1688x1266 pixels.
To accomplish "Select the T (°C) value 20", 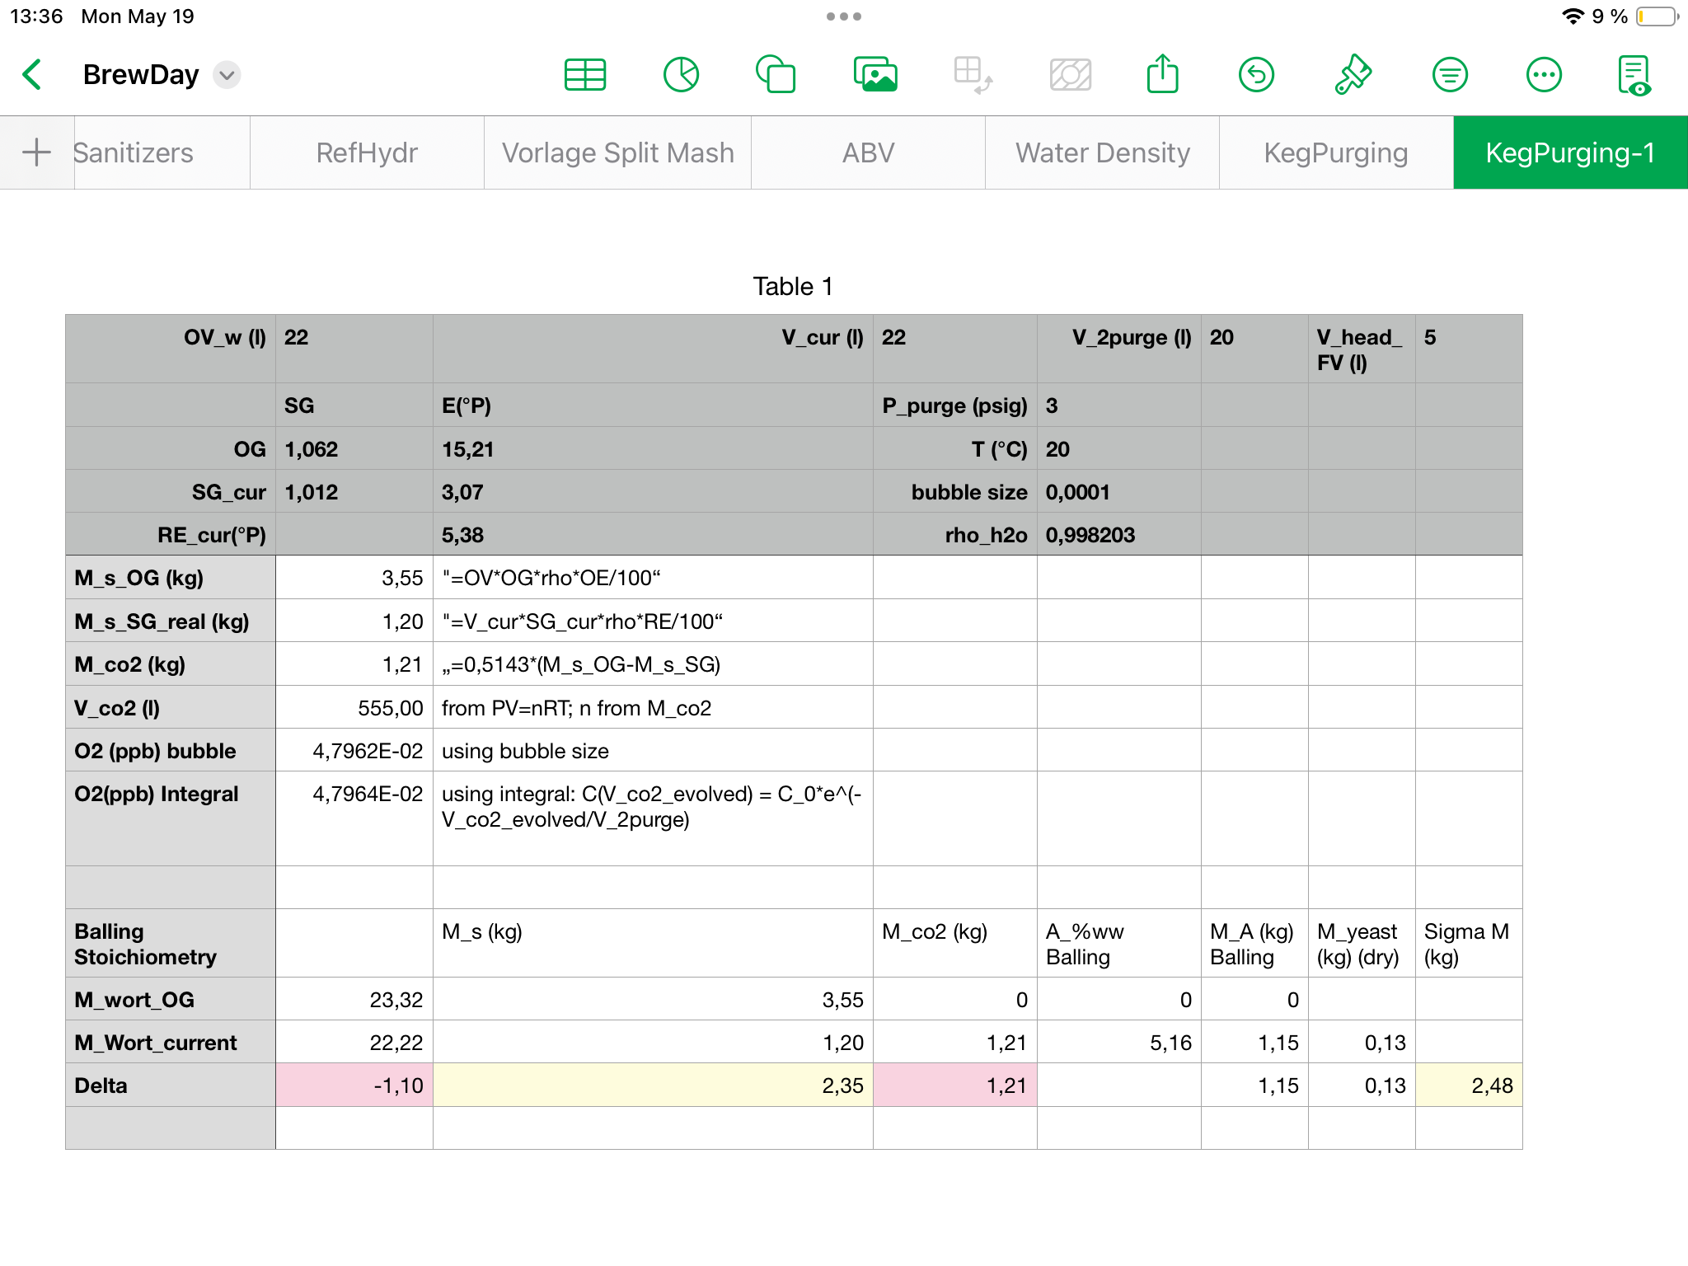I will [1119, 448].
